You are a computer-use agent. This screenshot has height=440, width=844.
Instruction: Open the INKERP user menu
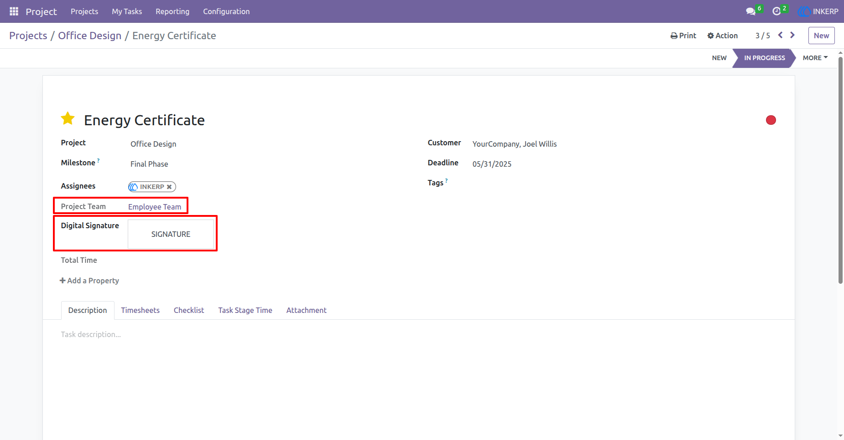click(818, 11)
